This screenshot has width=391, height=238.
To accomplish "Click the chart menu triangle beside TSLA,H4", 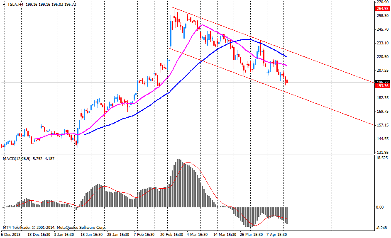I will 4,5.
